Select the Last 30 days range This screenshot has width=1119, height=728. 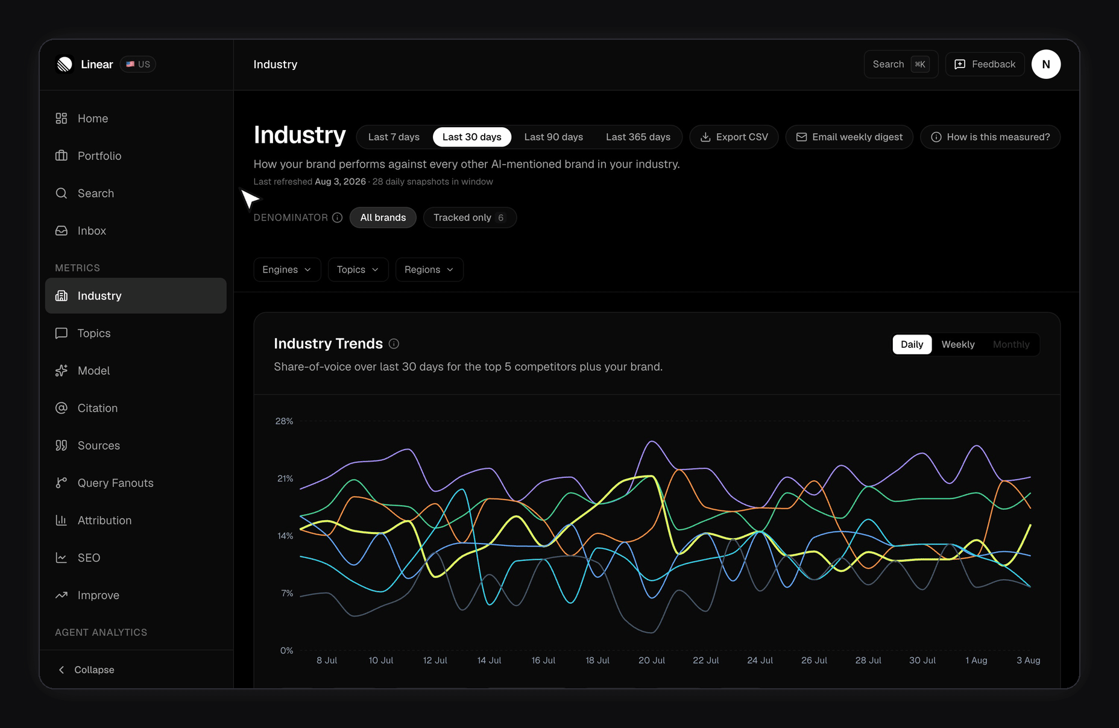pos(471,137)
